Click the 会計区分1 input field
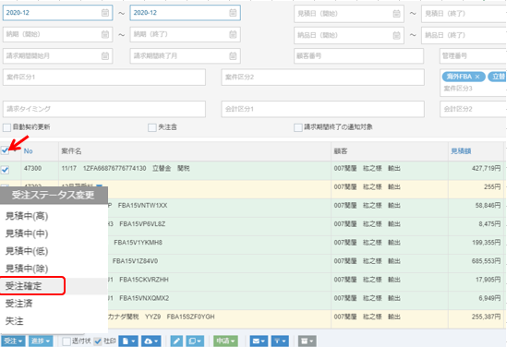The height and width of the screenshot is (347, 507). (x=322, y=109)
